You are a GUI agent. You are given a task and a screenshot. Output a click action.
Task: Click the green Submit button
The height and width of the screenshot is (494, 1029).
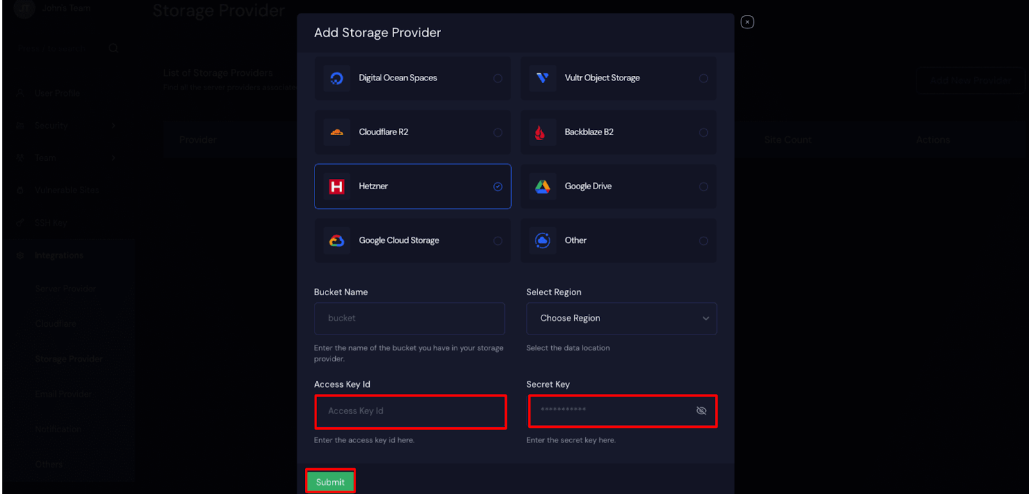pos(330,482)
